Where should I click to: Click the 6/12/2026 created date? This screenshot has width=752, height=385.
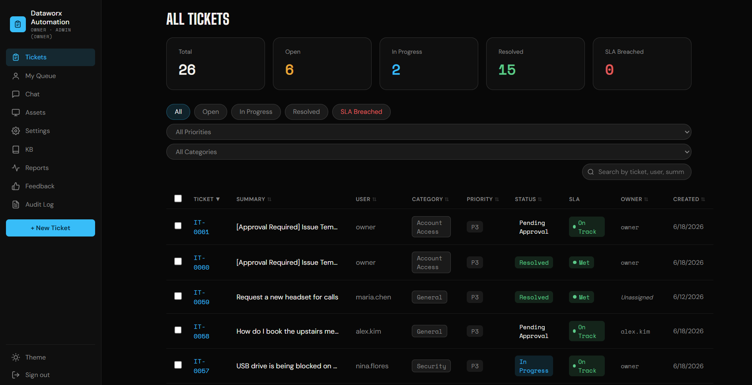click(x=688, y=297)
